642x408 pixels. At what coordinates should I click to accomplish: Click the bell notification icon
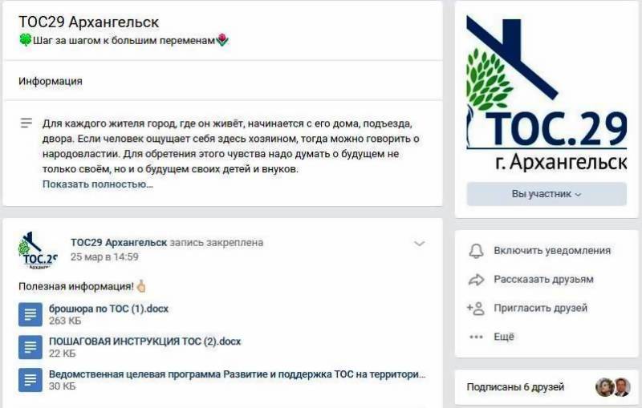pos(476,251)
